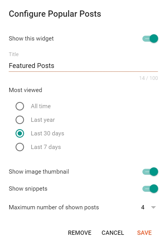Viewport: 167px width, 245px height.
Task: Enable the Show image thumbnail toggle
Action: click(x=150, y=172)
